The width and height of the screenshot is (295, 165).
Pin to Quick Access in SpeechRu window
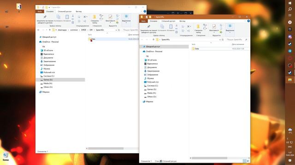(149, 28)
